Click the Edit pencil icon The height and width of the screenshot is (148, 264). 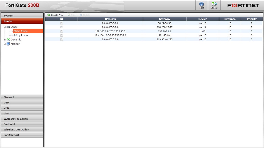[69, 15]
